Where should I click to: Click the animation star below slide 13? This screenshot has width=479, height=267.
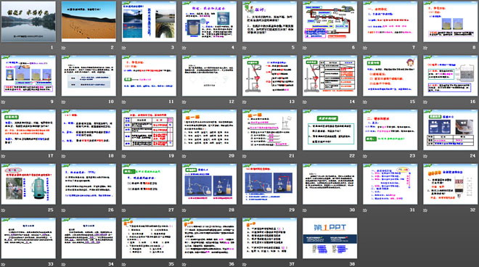point(245,102)
